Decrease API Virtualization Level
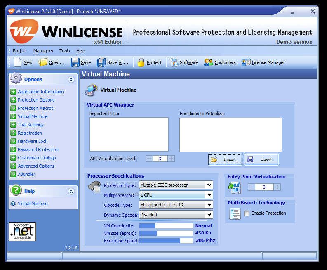 (149, 159)
